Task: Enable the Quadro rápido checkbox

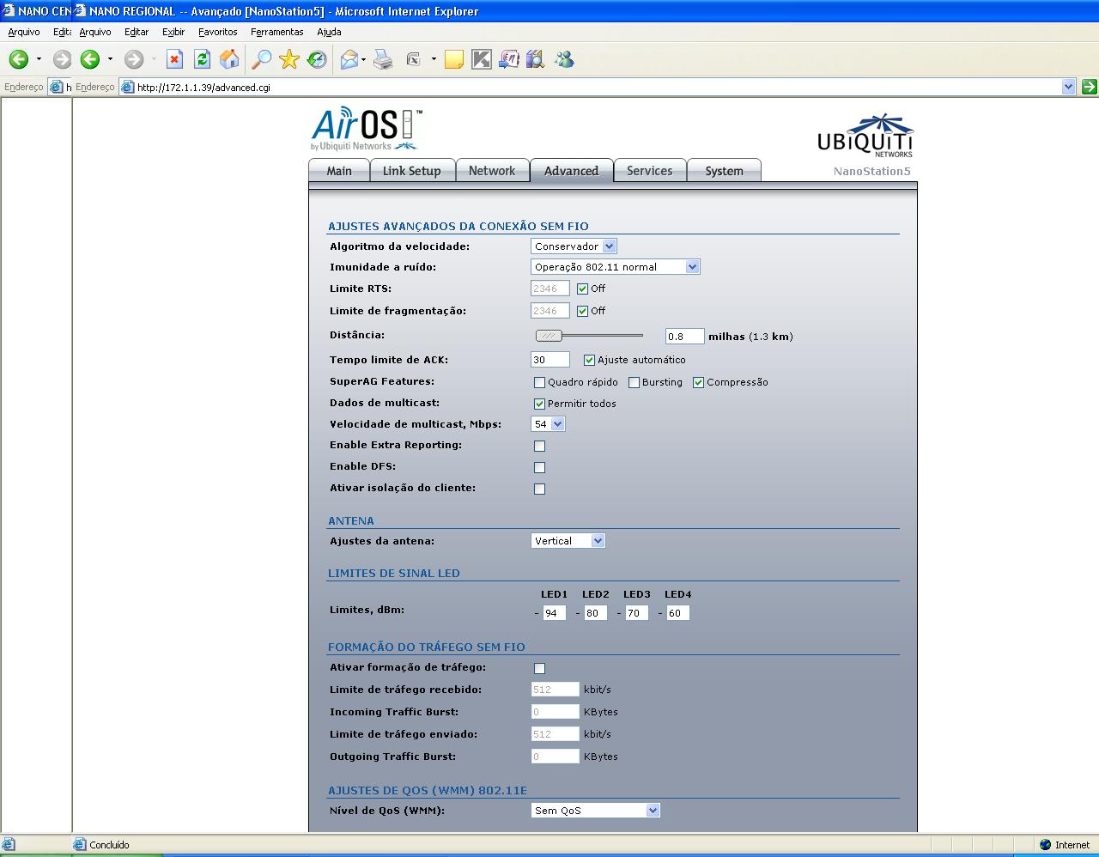Action: (x=539, y=383)
